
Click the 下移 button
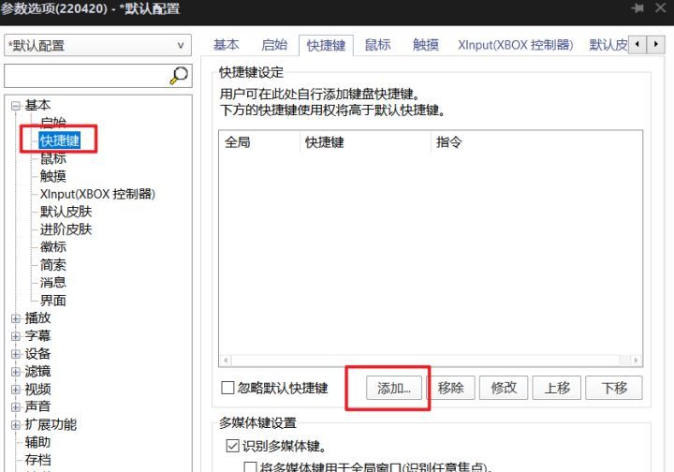pos(614,388)
